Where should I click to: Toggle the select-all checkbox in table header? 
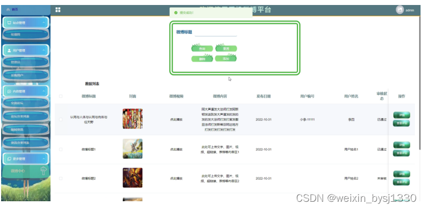point(61,96)
